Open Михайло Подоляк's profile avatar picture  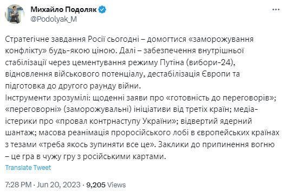point(15,14)
